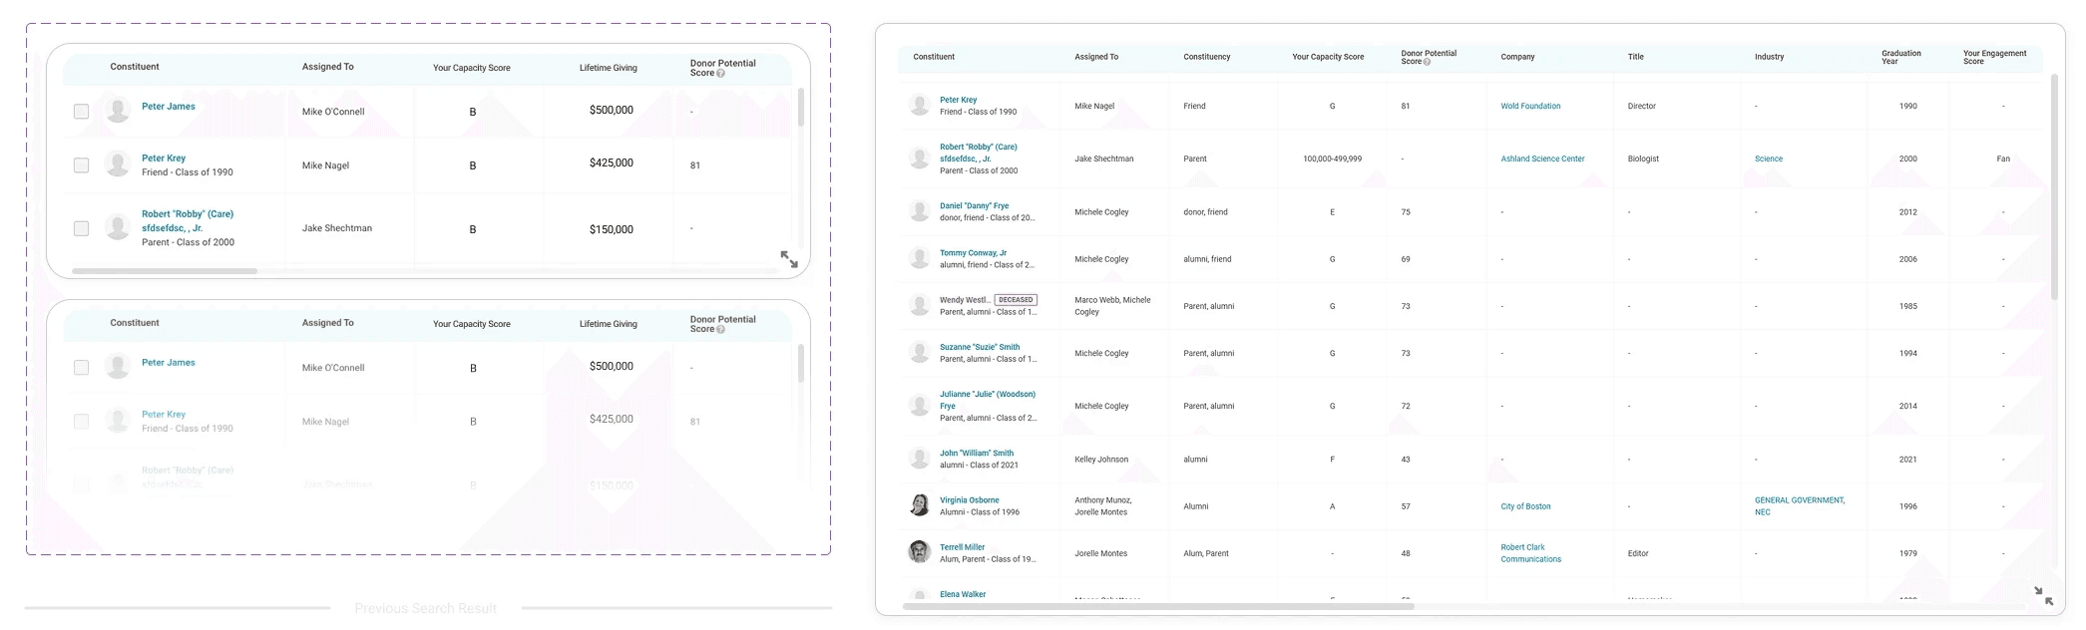Click Biologist title cell
2086x630 pixels.
click(1643, 158)
